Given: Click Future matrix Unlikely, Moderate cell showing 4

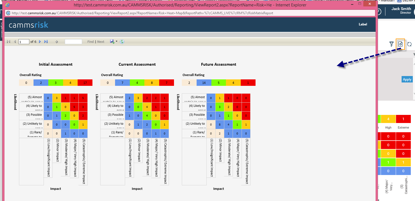Looking at the screenshot, I should [x=228, y=125].
